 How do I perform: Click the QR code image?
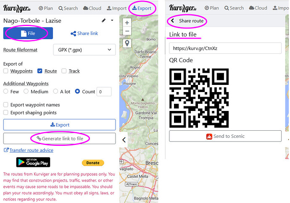tap(199, 98)
